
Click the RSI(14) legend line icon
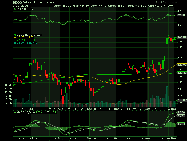pos(15,9)
